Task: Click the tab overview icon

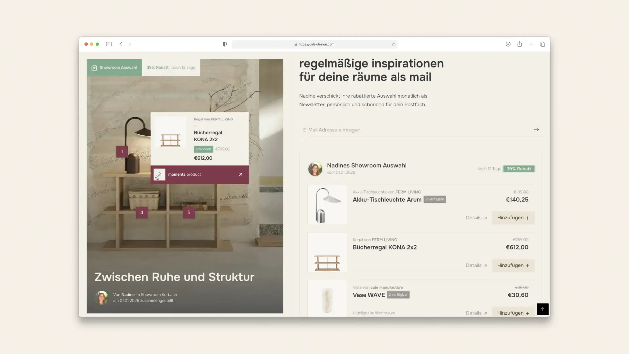Action: click(543, 44)
